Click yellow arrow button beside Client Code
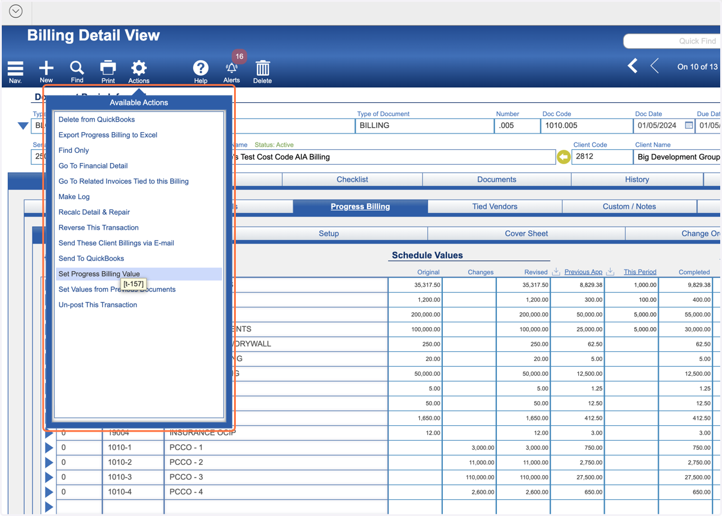 (x=563, y=157)
